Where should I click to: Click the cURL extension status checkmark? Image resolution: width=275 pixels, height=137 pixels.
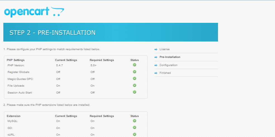point(134,134)
